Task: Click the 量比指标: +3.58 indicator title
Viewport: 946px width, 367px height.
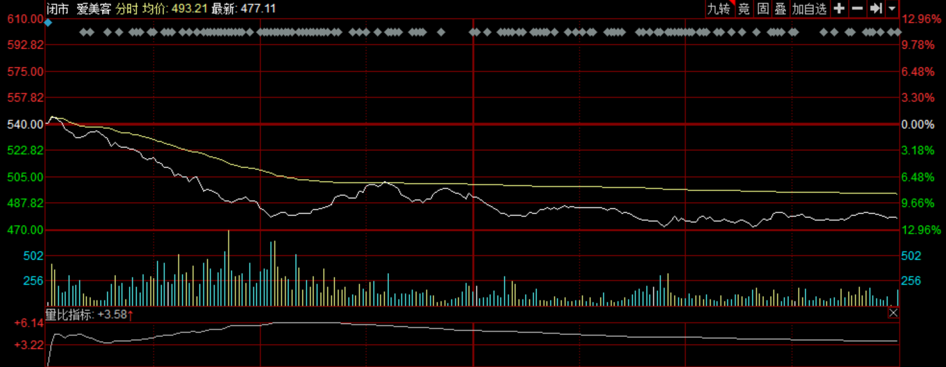Action: pos(90,315)
